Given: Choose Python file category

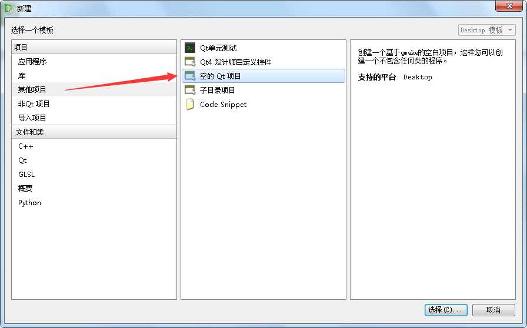Looking at the screenshot, I should [x=94, y=203].
